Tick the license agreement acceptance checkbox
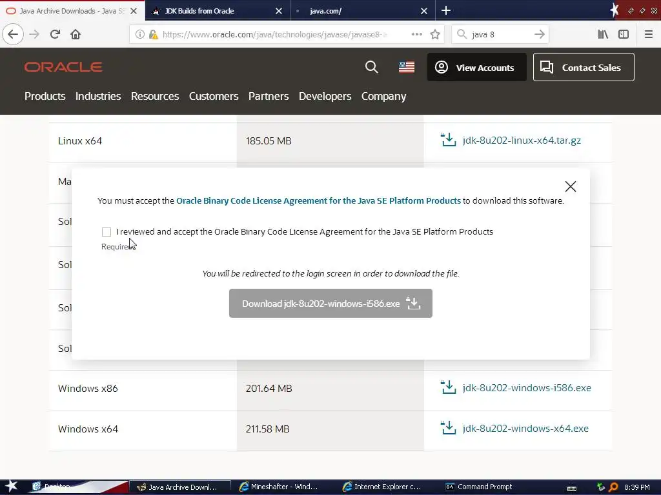Screen dimensions: 661x495 click(107, 232)
